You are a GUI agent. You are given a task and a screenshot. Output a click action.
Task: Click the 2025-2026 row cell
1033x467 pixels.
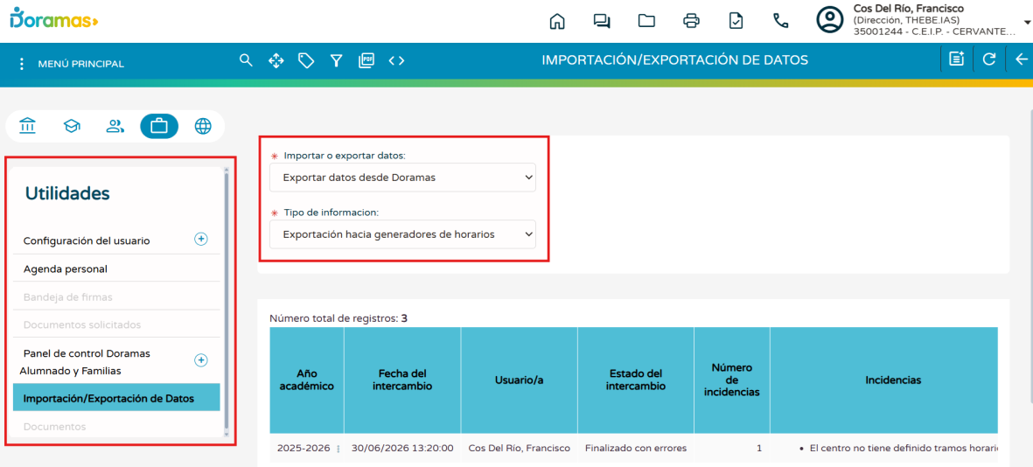pos(305,448)
